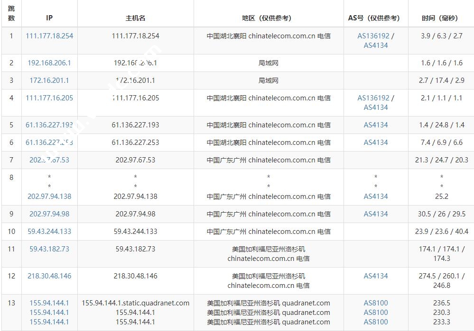Screen dimensions: 474x331
Task: Open IP link 192.168.206.1
Action: point(49,63)
